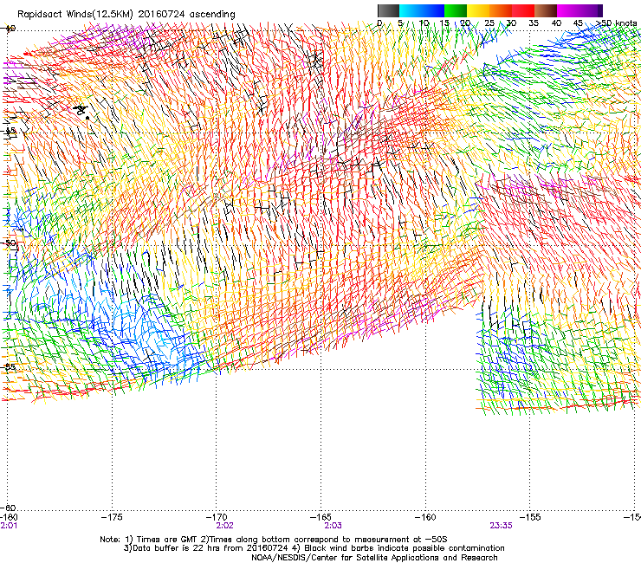Viewport: 641px width, 563px height.
Task: Pick the magenta 40-45 knots color bar segment
Action: [x=568, y=10]
